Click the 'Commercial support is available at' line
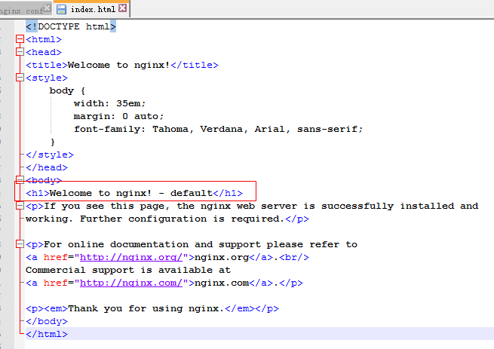The width and height of the screenshot is (494, 349). (x=128, y=270)
